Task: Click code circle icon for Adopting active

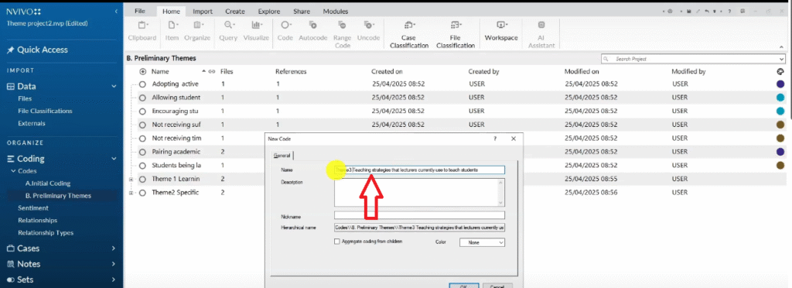Action: (142, 84)
